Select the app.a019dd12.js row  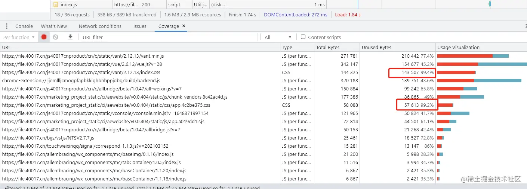coord(263,121)
